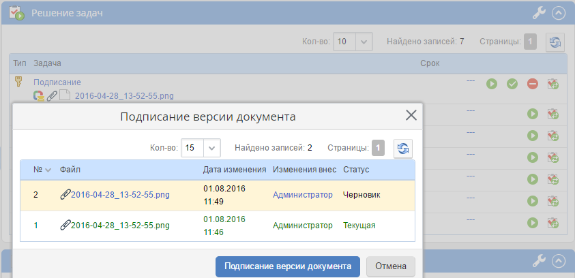Select page 1 in the dialog paginator
The width and height of the screenshot is (575, 278).
coord(379,148)
